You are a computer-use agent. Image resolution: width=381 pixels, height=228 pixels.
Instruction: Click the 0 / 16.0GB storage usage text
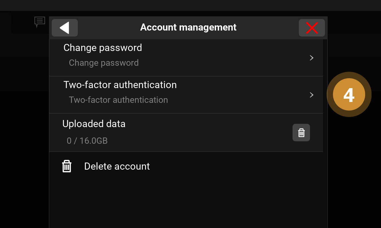tap(87, 141)
